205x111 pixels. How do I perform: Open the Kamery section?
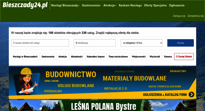[168, 56]
